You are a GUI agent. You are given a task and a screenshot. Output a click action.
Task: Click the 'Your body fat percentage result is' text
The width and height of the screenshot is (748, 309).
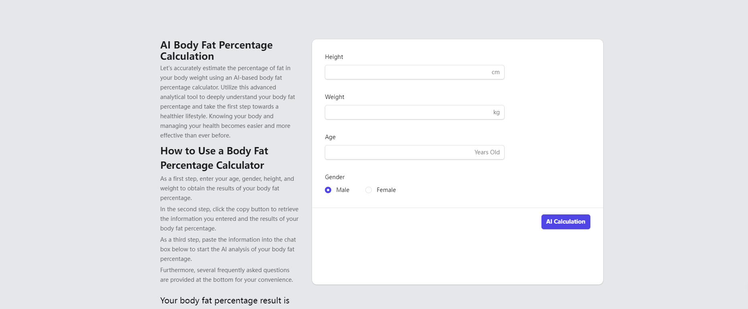click(225, 301)
